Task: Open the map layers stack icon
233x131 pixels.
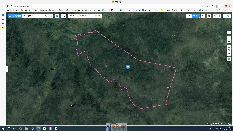Action: pos(209,16)
